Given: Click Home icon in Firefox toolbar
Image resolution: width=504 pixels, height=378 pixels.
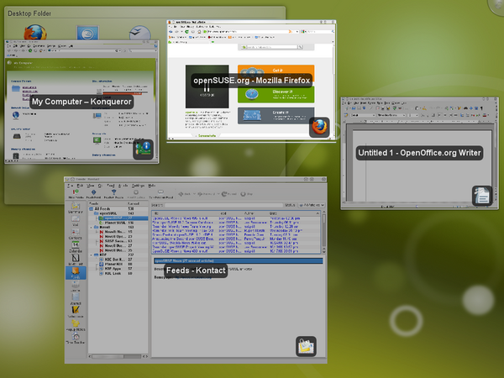Looking at the screenshot, I should [x=199, y=32].
